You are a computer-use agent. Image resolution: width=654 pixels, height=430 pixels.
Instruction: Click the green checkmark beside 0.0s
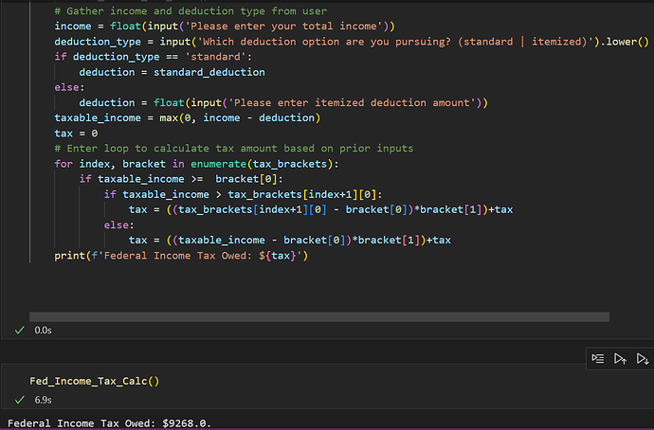point(19,331)
